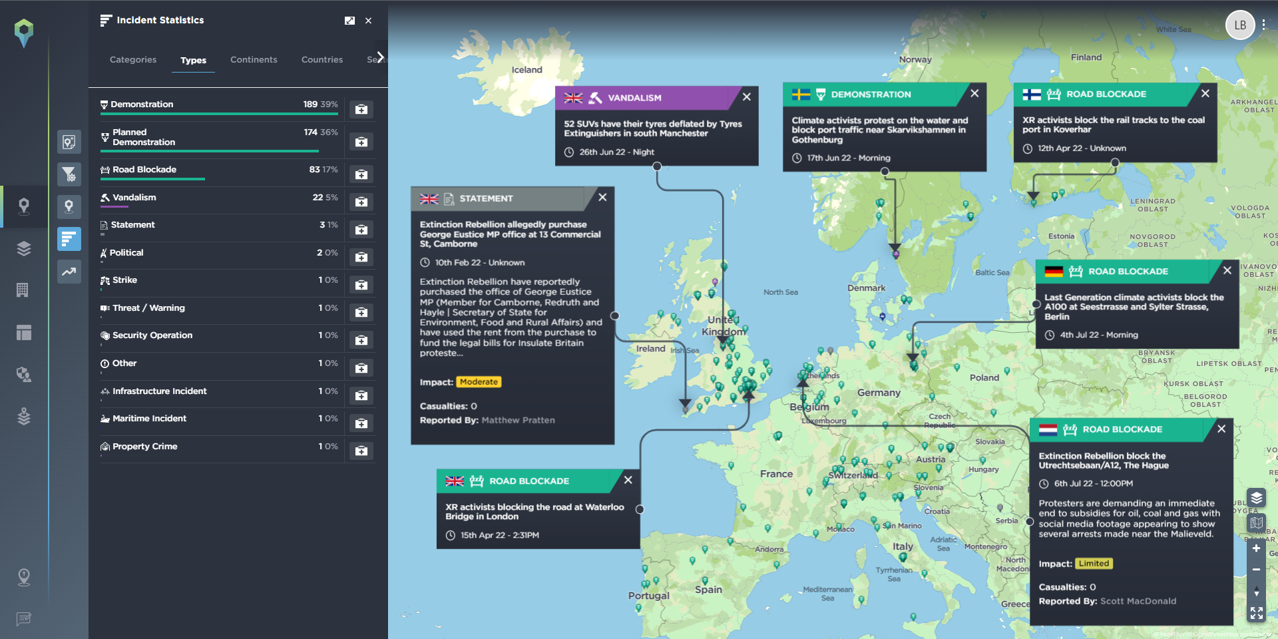The height and width of the screenshot is (639, 1278).
Task: Zoom in on the map
Action: [1257, 549]
